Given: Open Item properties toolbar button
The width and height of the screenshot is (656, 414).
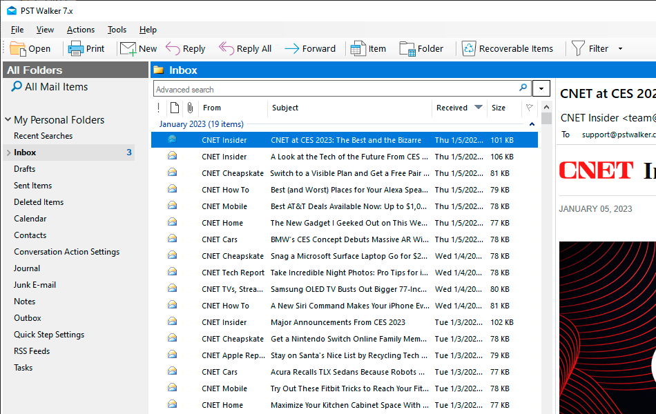Looking at the screenshot, I should (x=368, y=49).
